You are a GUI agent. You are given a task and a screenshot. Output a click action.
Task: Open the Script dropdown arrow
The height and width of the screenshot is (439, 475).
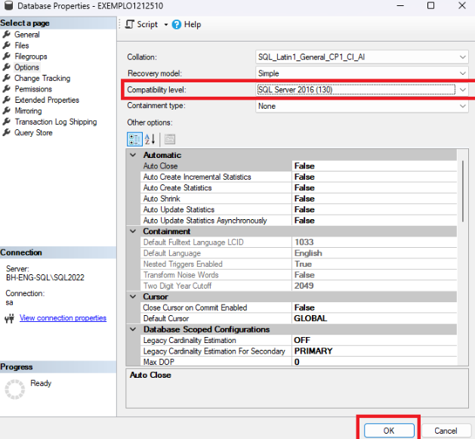pos(166,25)
